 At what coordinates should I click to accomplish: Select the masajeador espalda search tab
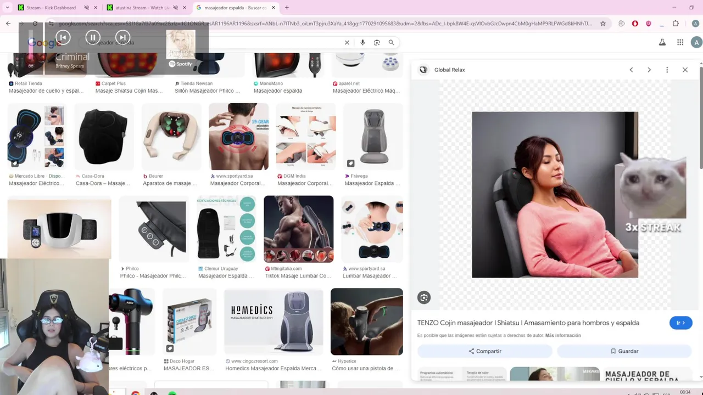(235, 8)
